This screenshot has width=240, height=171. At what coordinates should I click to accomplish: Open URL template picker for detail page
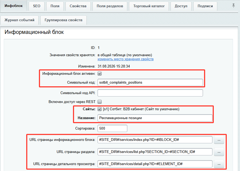click(x=219, y=164)
